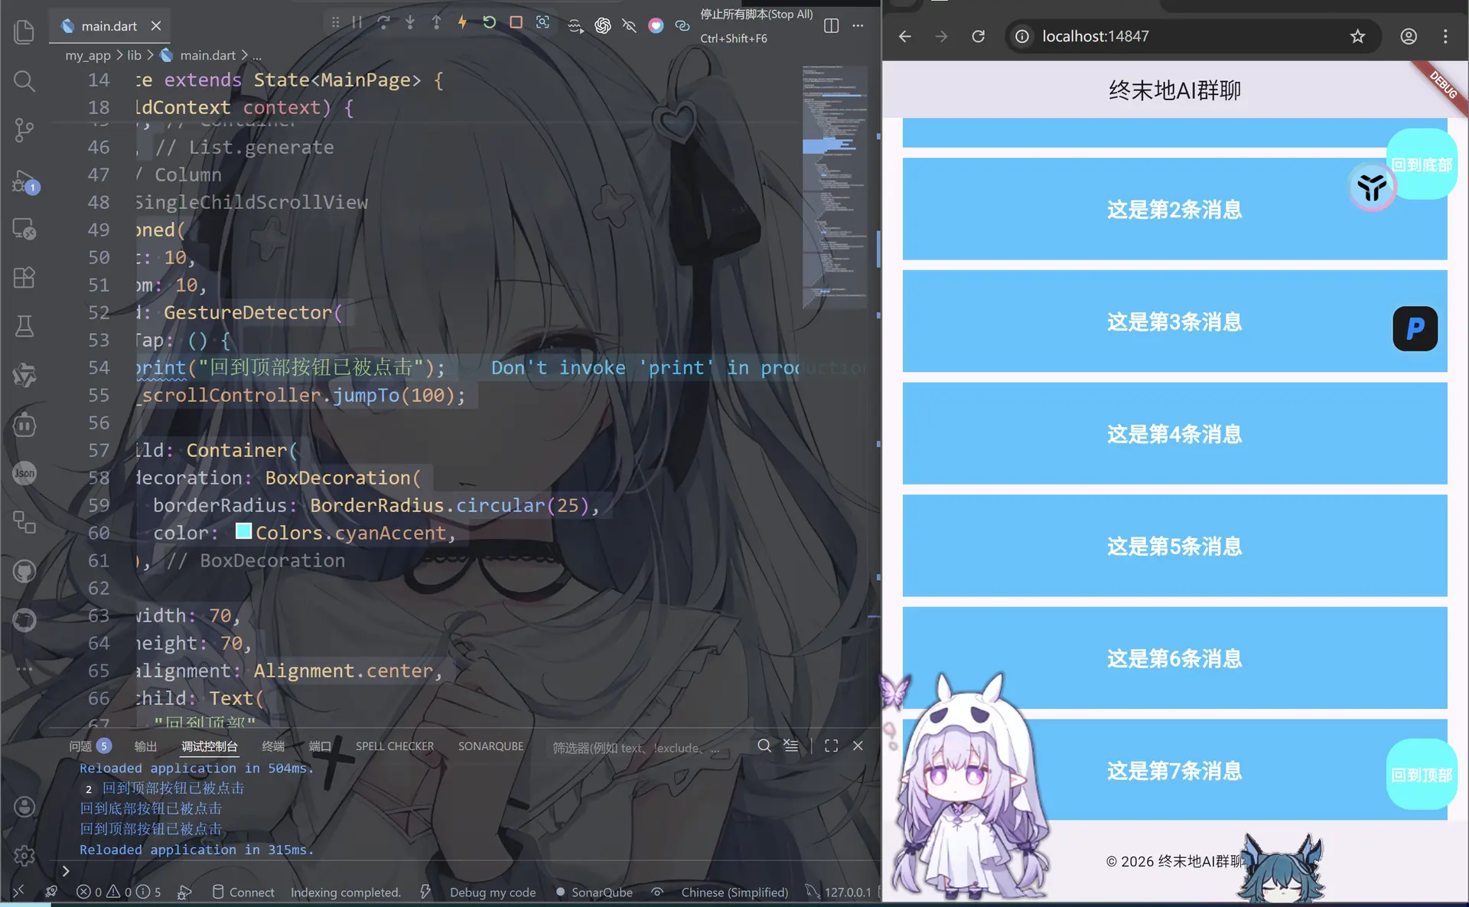The height and width of the screenshot is (907, 1469).
Task: Open the Source Control view
Action: pyautogui.click(x=24, y=130)
